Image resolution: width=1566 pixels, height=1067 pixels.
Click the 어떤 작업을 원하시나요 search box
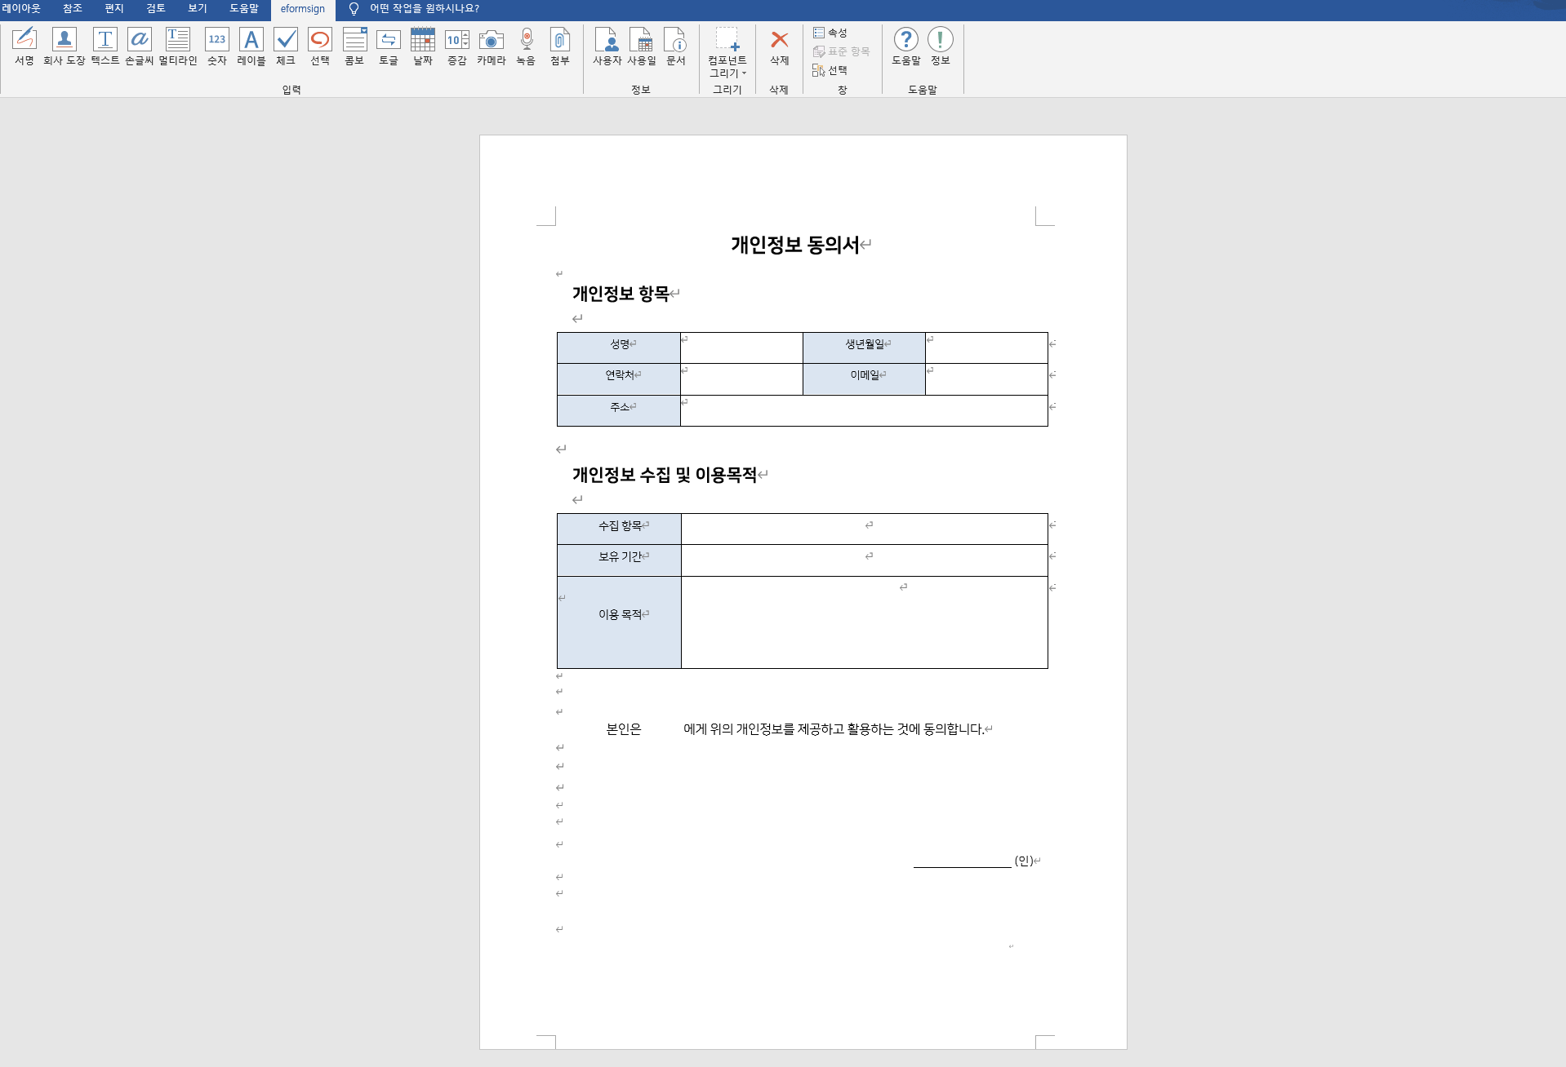[425, 9]
